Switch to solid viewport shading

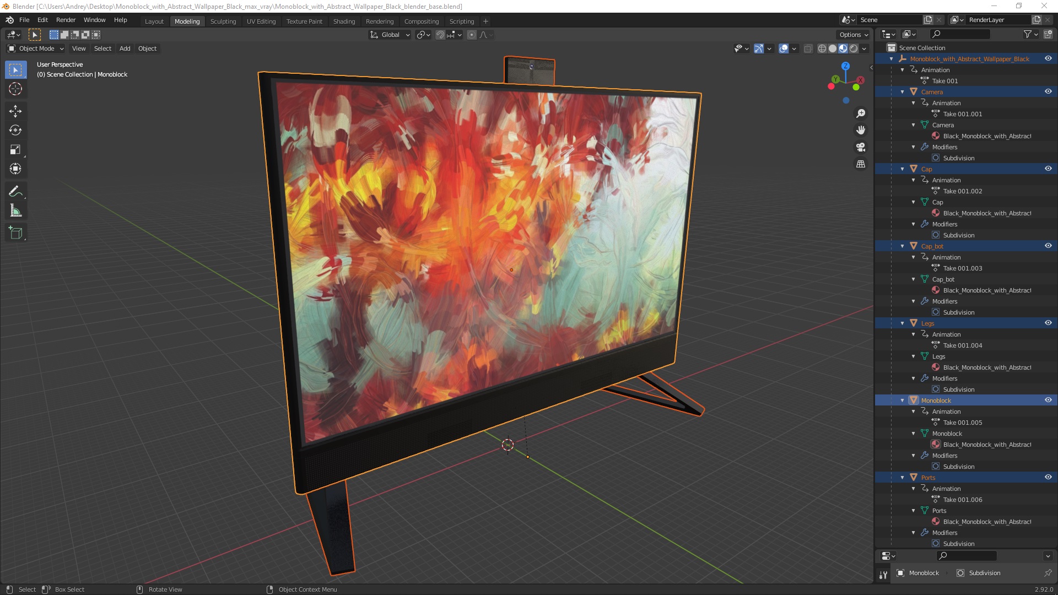pos(833,48)
